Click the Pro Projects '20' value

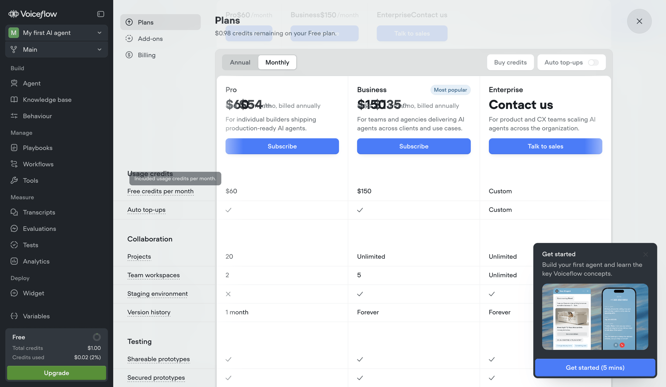(229, 256)
